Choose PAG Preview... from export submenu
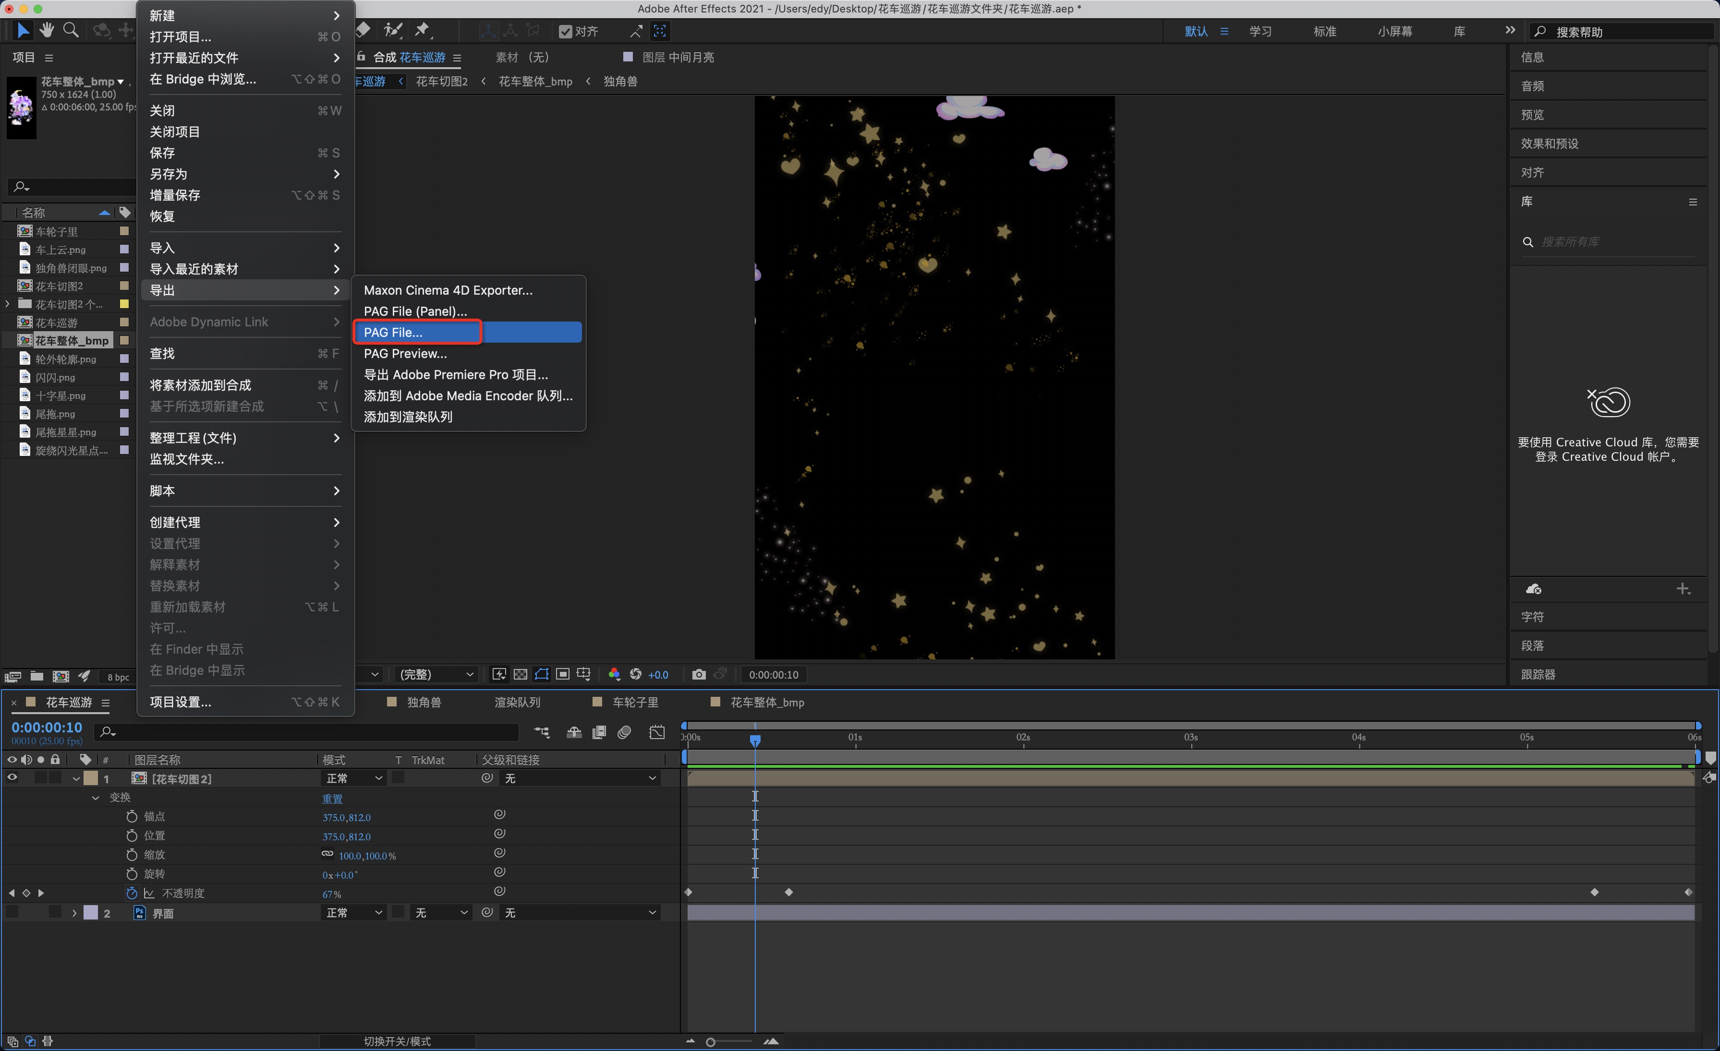The image size is (1720, 1051). coord(405,353)
